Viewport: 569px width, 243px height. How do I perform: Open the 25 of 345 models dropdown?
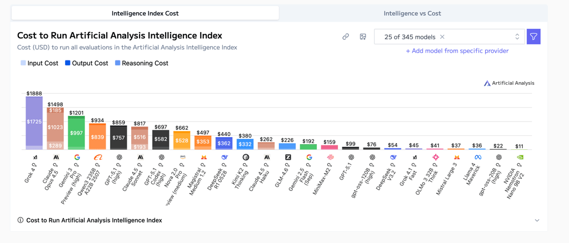[449, 37]
